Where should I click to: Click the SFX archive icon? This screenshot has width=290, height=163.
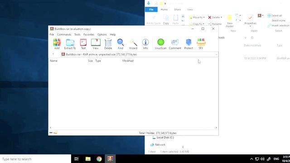(201, 44)
